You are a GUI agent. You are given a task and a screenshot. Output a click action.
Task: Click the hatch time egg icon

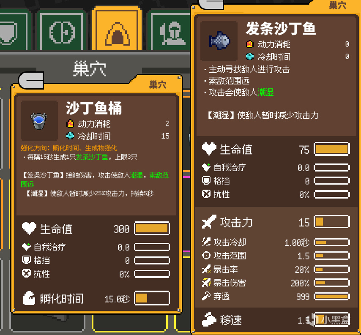point(29,298)
